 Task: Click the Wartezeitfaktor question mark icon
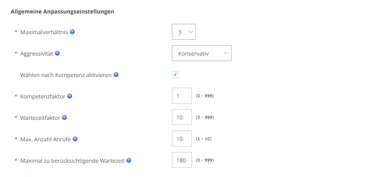[64, 117]
